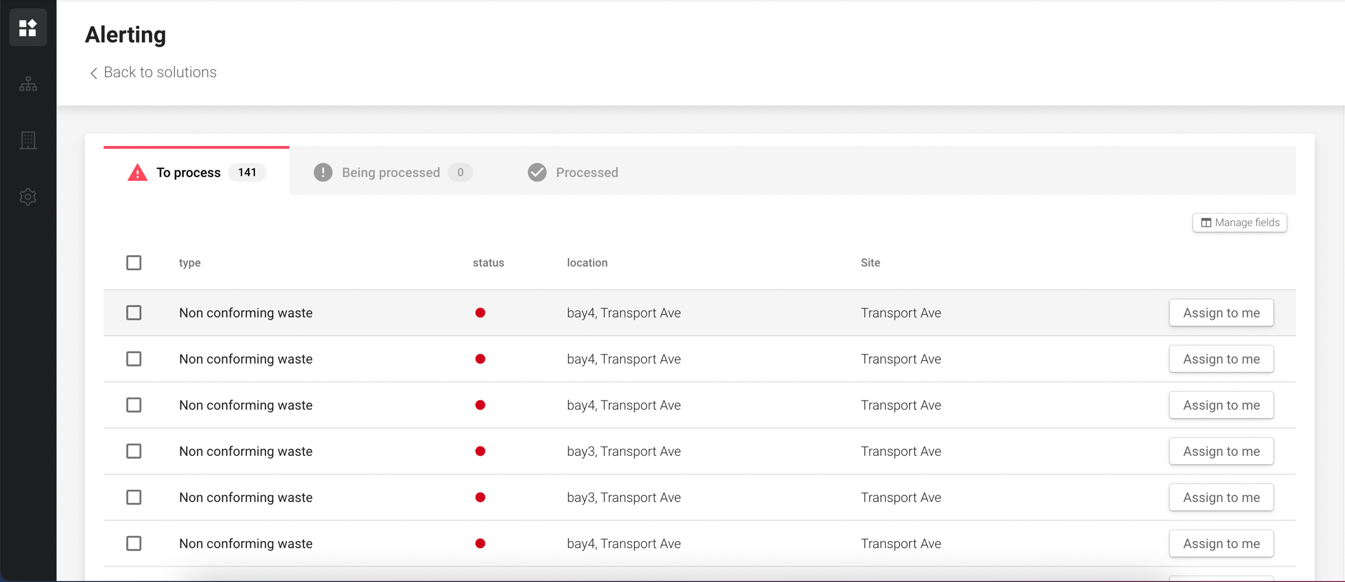Toggle the select-all checkbox in table header

point(134,263)
